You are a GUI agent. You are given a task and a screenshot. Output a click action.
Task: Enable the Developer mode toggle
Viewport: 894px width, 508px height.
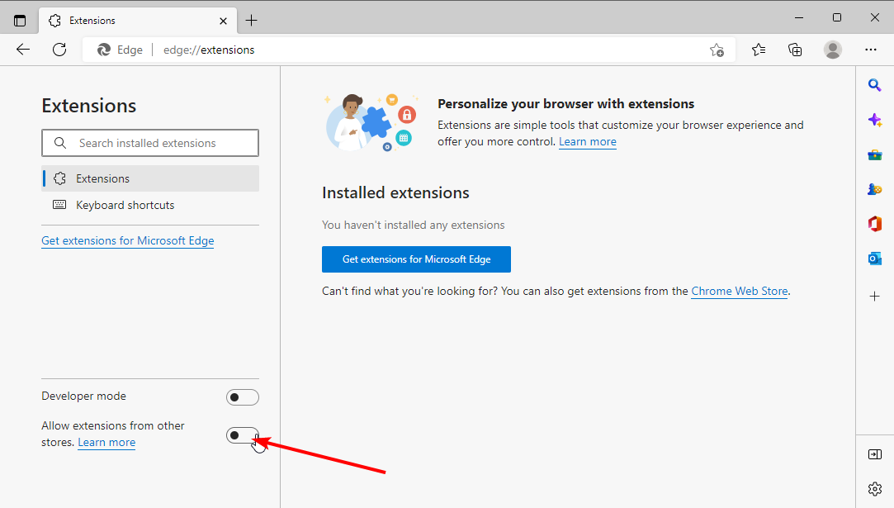point(242,397)
